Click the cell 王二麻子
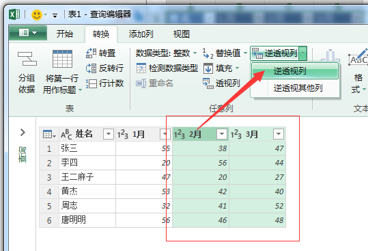The width and height of the screenshot is (368, 251). pos(87,177)
